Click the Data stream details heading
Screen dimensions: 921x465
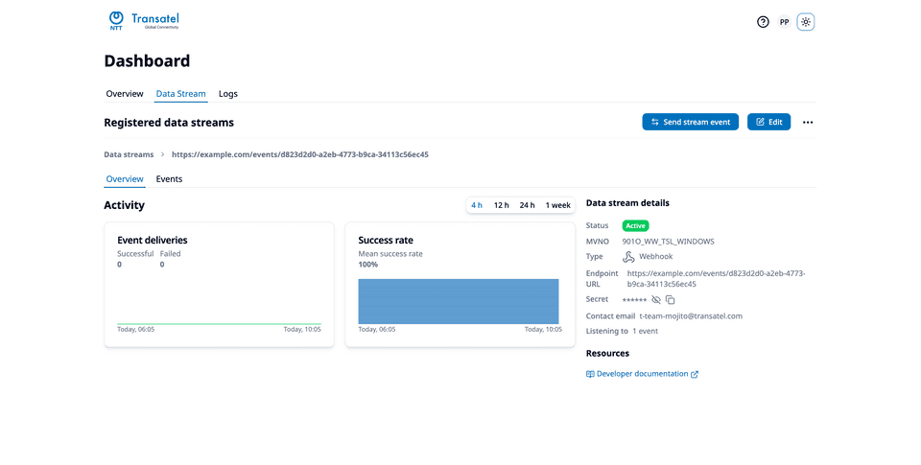(x=627, y=203)
